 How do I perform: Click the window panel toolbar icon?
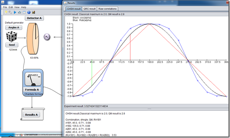pos(24,12)
